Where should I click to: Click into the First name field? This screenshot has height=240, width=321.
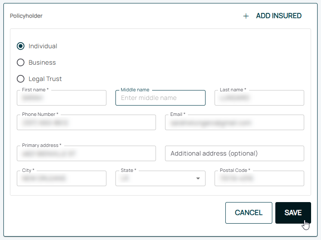tap(62, 98)
